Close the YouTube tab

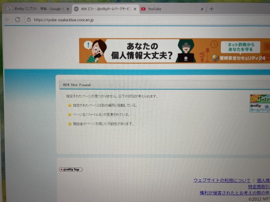[x=202, y=9]
